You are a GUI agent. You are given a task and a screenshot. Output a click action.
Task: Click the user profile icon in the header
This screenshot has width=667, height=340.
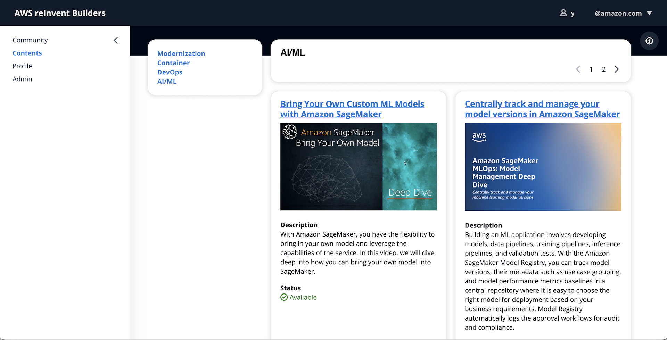point(563,13)
